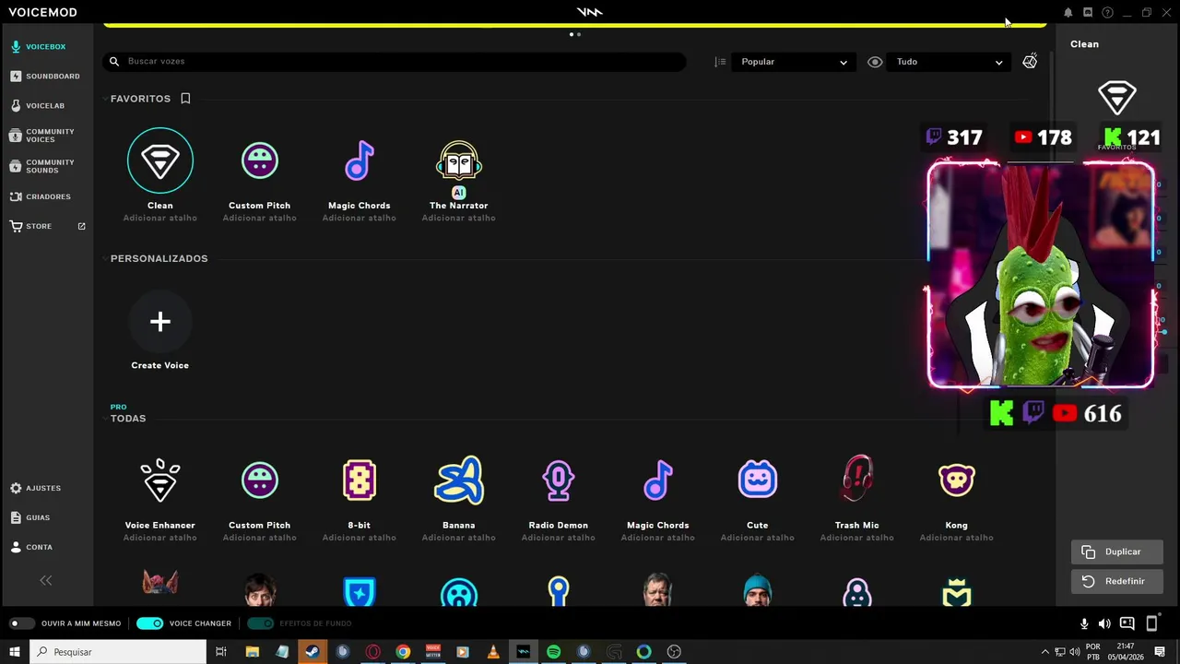Viewport: 1180px width, 664px height.
Task: Select Magic Chords voice in Todas list
Action: pos(658,480)
